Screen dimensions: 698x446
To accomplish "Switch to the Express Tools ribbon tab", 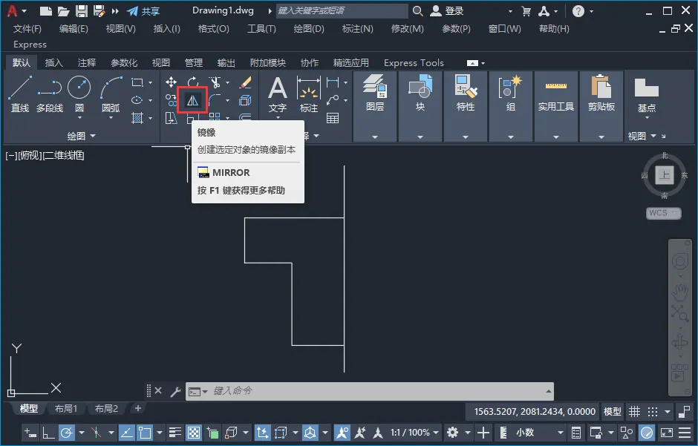I will (x=414, y=62).
